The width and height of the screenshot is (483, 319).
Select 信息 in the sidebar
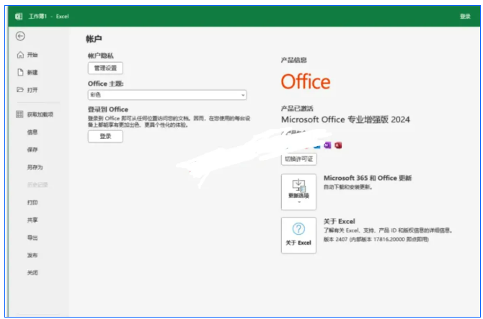[x=32, y=132]
